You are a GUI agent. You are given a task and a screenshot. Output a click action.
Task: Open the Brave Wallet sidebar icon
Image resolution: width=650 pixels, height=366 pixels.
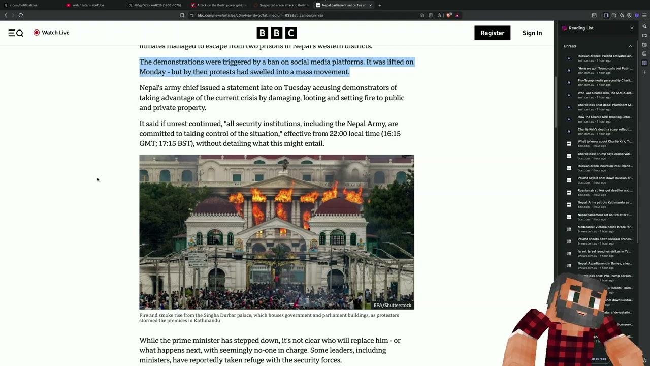coord(644,45)
